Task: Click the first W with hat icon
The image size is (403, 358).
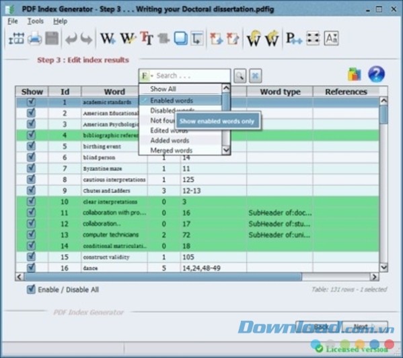Action: coord(254,38)
